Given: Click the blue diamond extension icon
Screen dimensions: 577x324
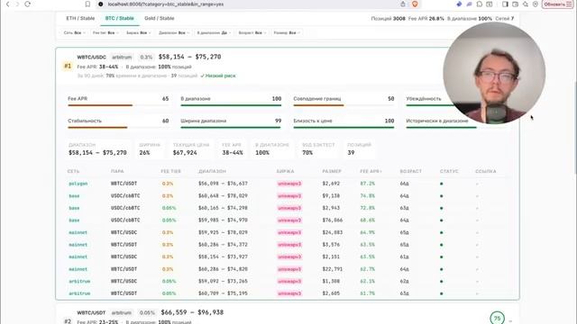Looking at the screenshot, I should (x=459, y=4).
